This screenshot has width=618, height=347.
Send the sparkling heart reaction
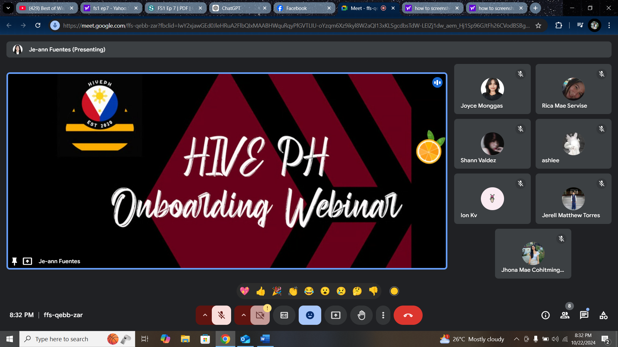245,291
